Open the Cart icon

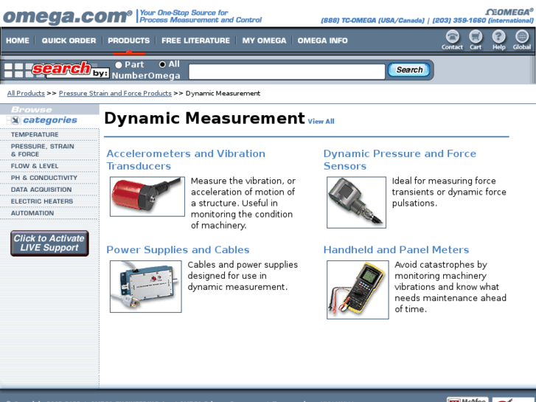(x=476, y=40)
